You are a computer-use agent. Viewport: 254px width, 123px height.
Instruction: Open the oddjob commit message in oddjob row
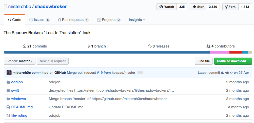click(55, 82)
